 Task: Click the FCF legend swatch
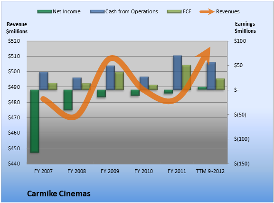(174, 12)
